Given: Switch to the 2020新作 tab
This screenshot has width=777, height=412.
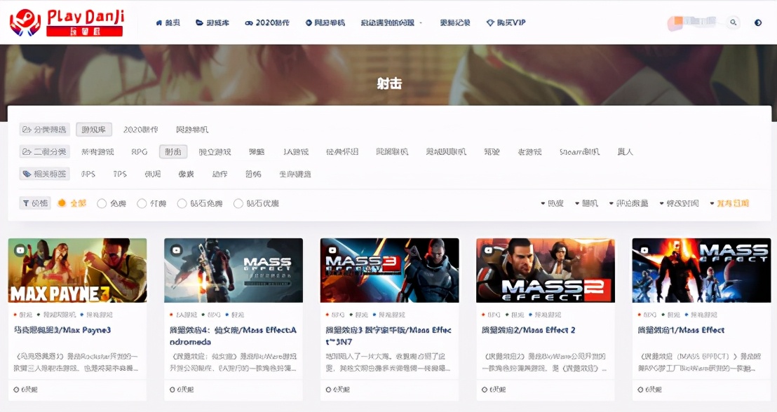Looking at the screenshot, I should click(142, 129).
